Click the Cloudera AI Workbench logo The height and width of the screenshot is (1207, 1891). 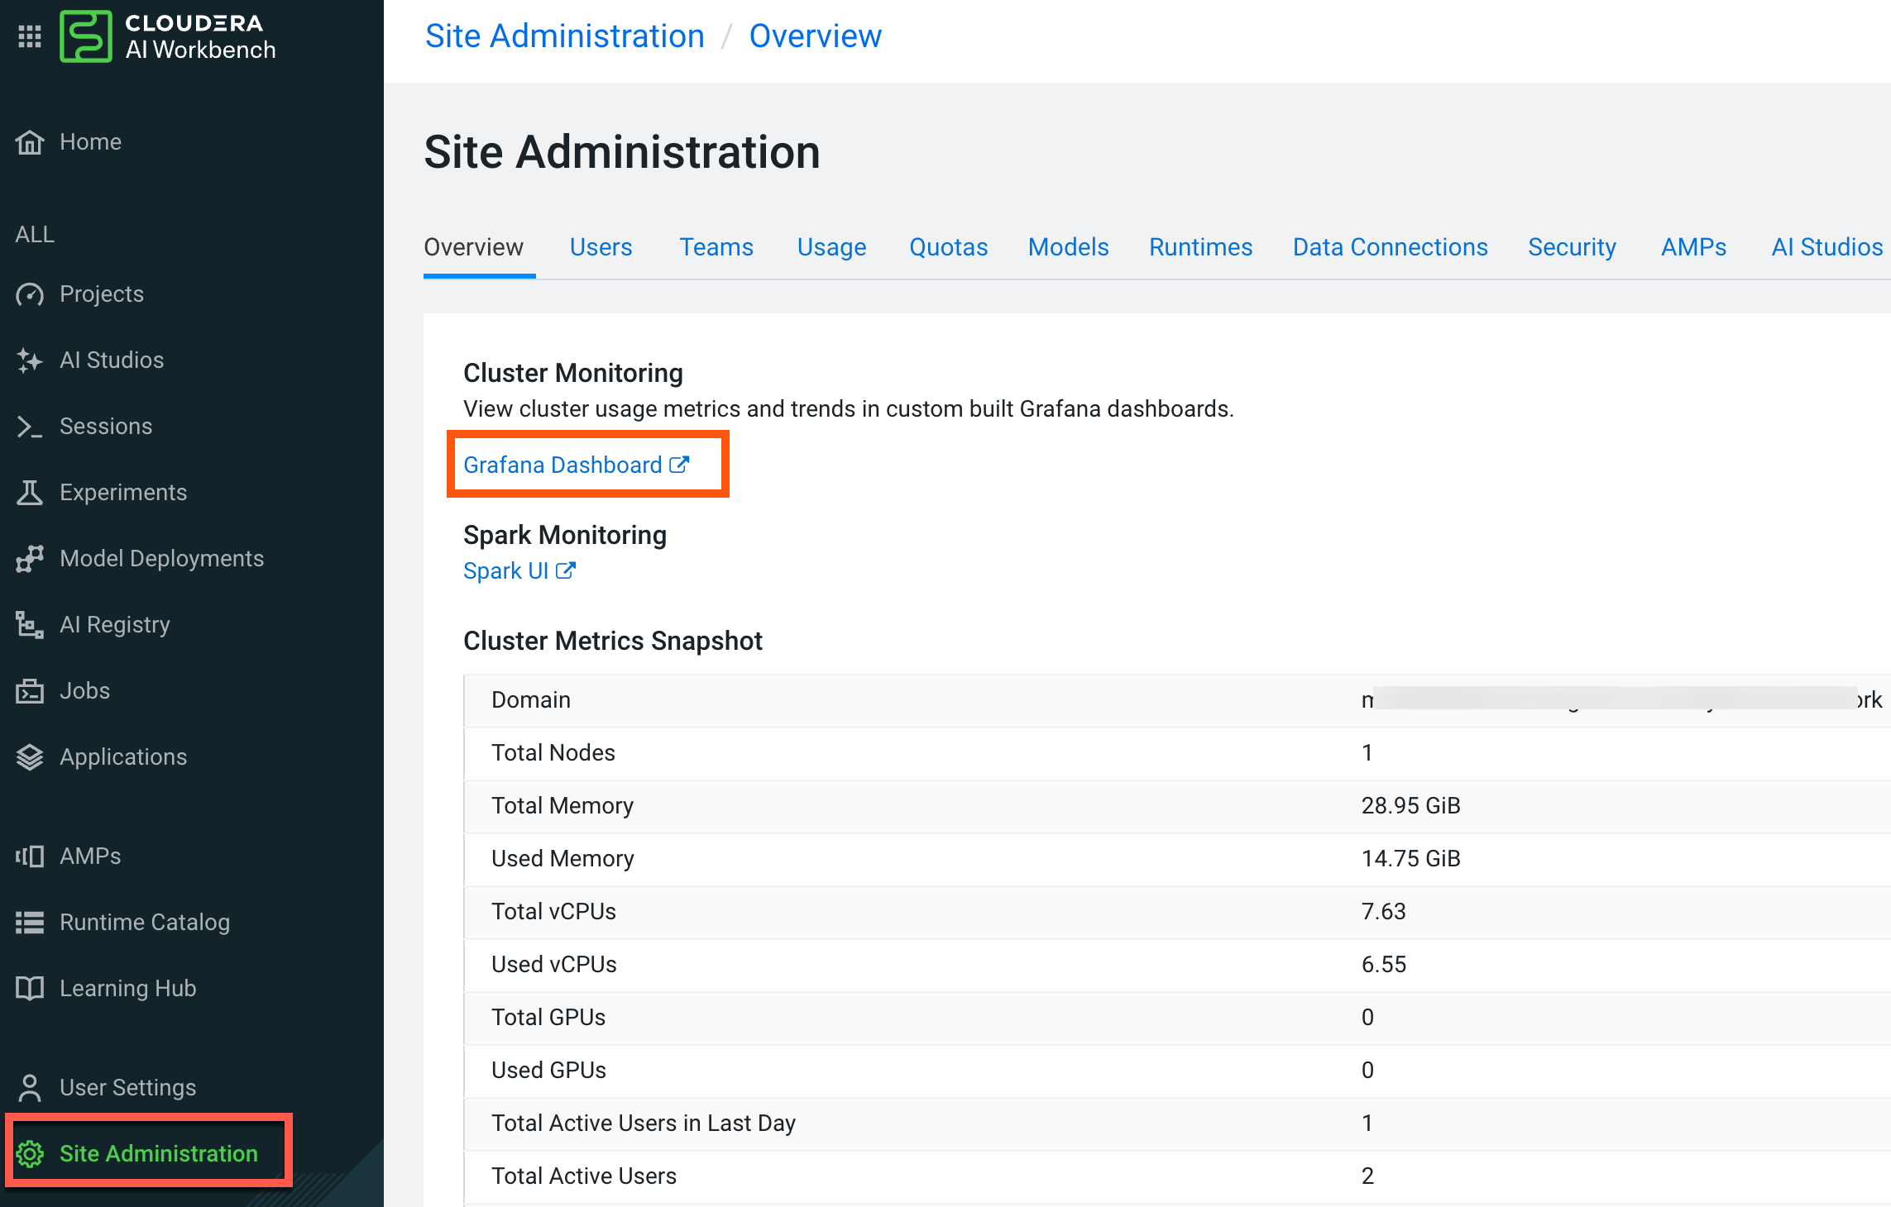click(85, 36)
